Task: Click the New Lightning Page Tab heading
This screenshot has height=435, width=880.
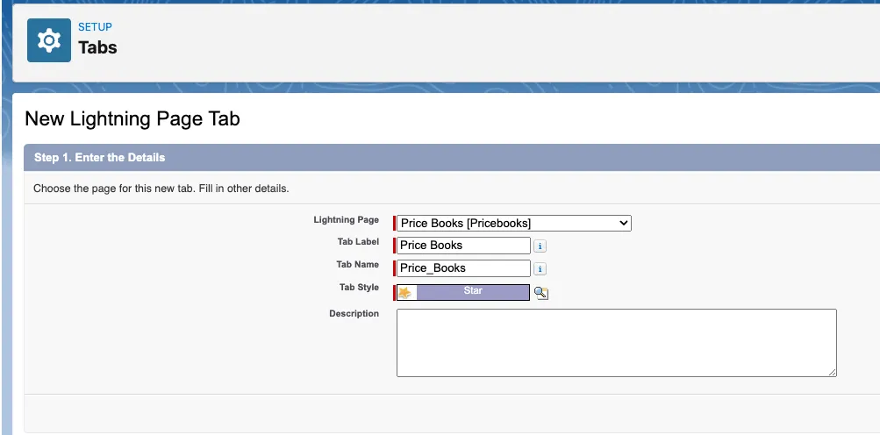Action: click(x=132, y=118)
